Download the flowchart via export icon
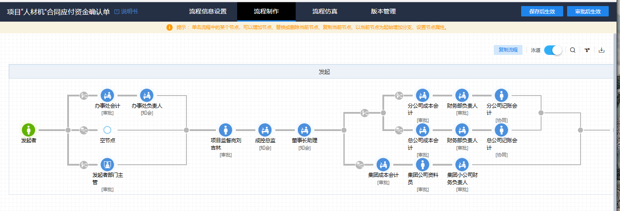Viewport: 620px width, 211px height. [601, 50]
